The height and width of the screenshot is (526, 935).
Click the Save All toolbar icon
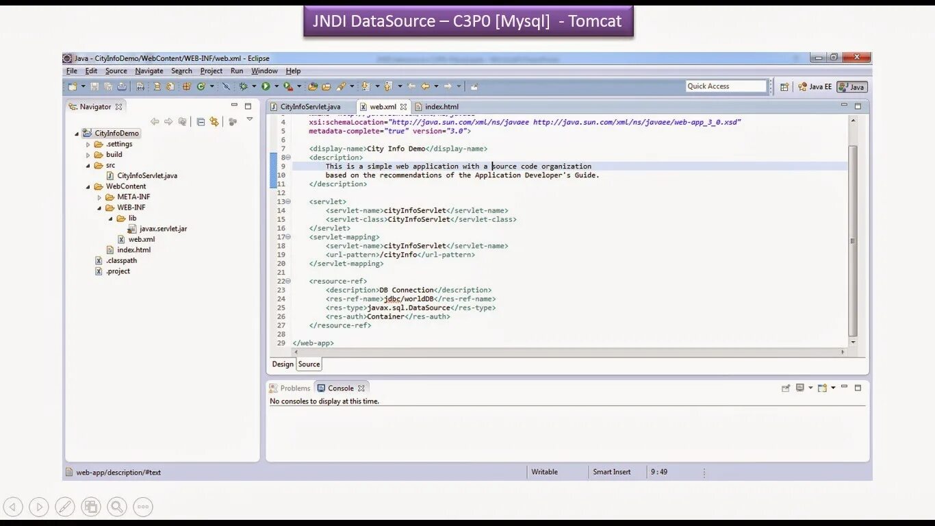click(108, 86)
